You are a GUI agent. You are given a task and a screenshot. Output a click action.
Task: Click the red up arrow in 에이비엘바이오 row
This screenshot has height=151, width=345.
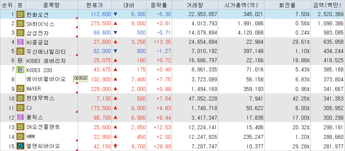click(x=115, y=79)
